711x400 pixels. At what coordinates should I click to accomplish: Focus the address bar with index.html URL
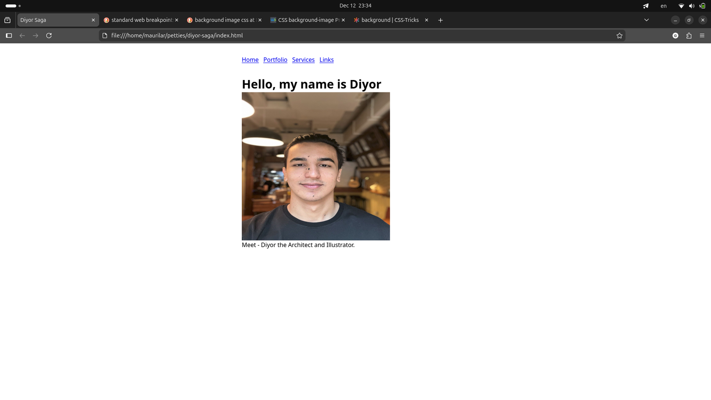click(x=362, y=36)
